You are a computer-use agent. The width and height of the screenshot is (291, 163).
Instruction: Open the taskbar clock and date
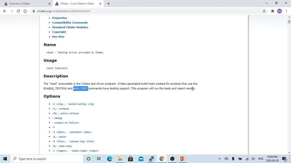(x=272, y=159)
